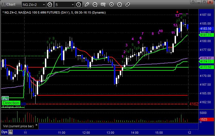Click the 11:00 time axis label

(x=62, y=133)
